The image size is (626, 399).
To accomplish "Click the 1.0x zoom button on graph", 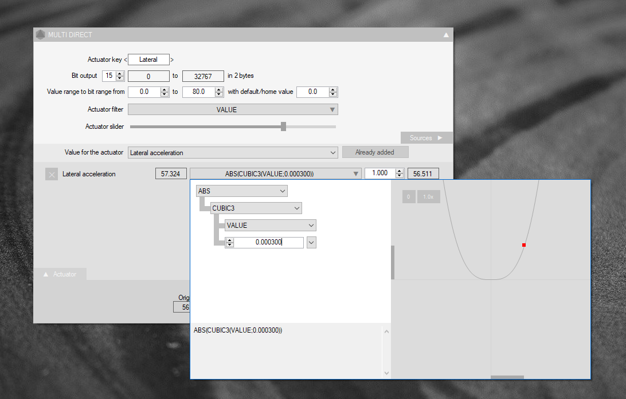I will 428,196.
